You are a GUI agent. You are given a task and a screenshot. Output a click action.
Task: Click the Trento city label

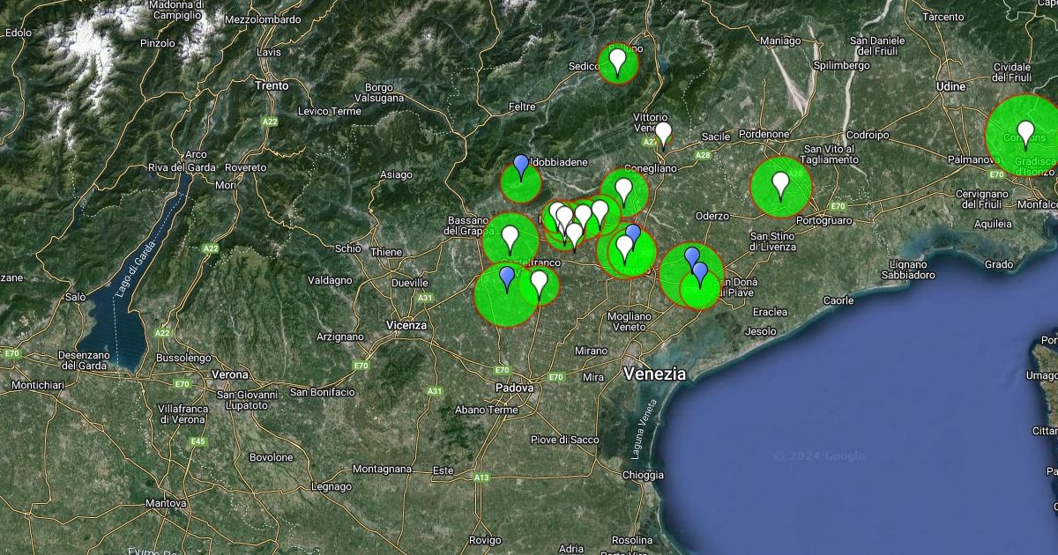pos(271,85)
